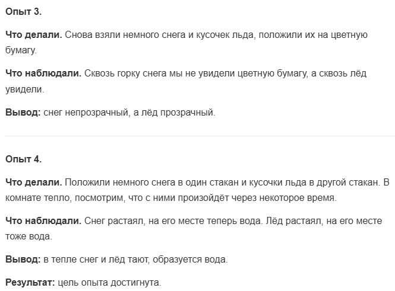Screen dimensions: 395x291
Task: Click the "Вывод:" label in Опыт 3
Action: point(23,112)
